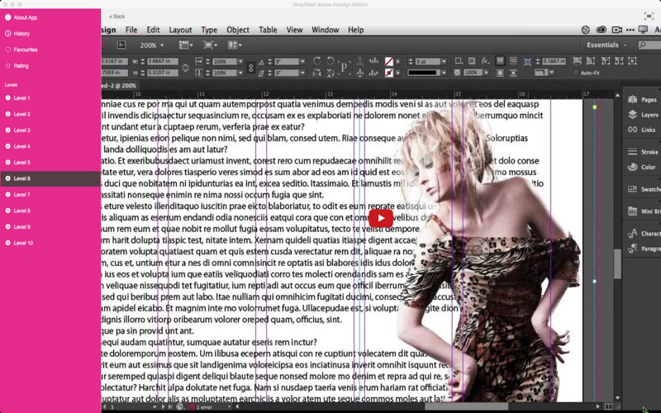Open Adobe Bridge with the Br icon
Screen dimensions: 661x413
(121, 45)
